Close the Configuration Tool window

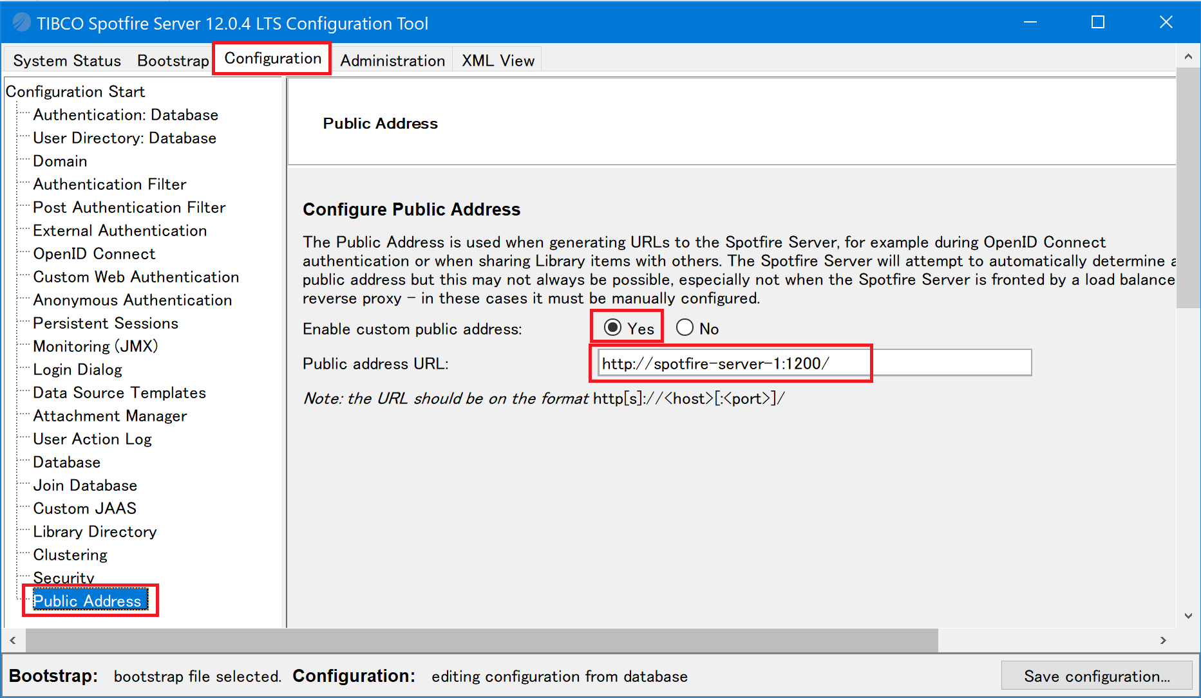click(1166, 23)
